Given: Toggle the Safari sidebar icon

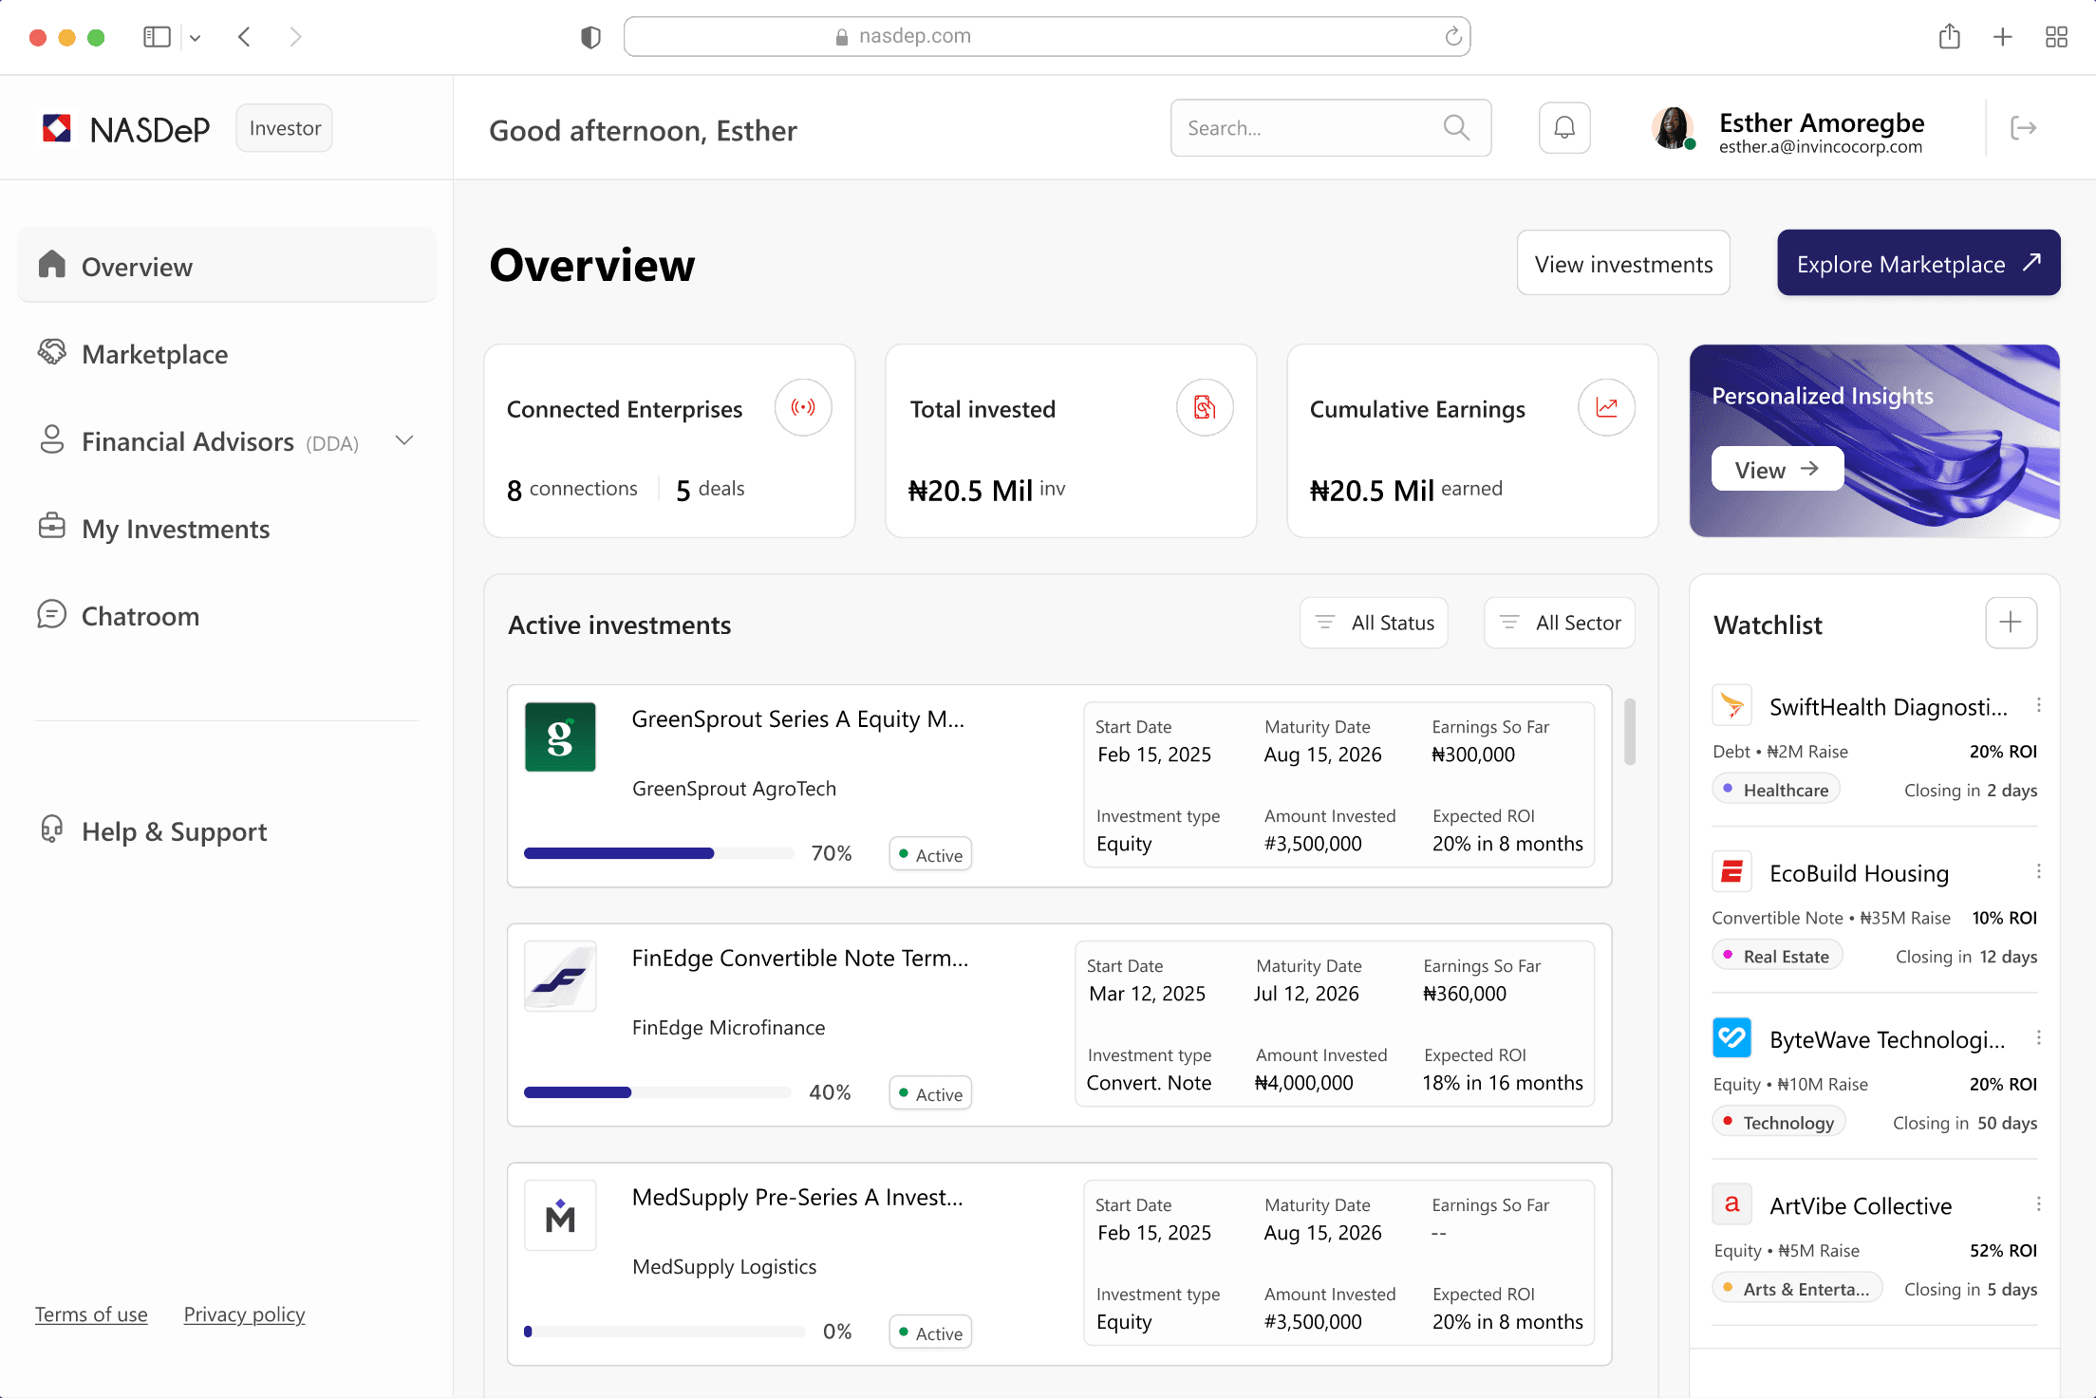Looking at the screenshot, I should pos(157,37).
